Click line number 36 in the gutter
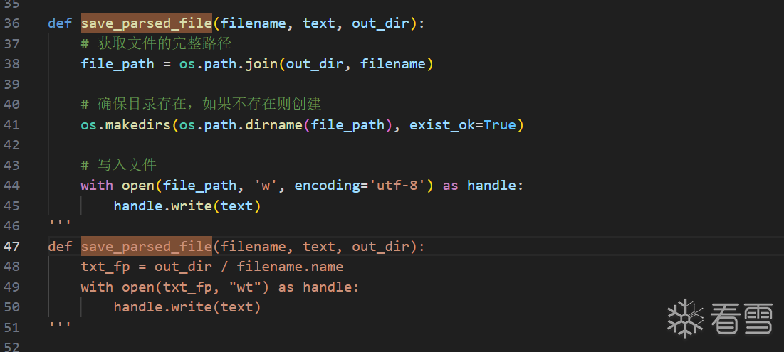Image resolution: width=784 pixels, height=352 pixels. click(x=11, y=23)
